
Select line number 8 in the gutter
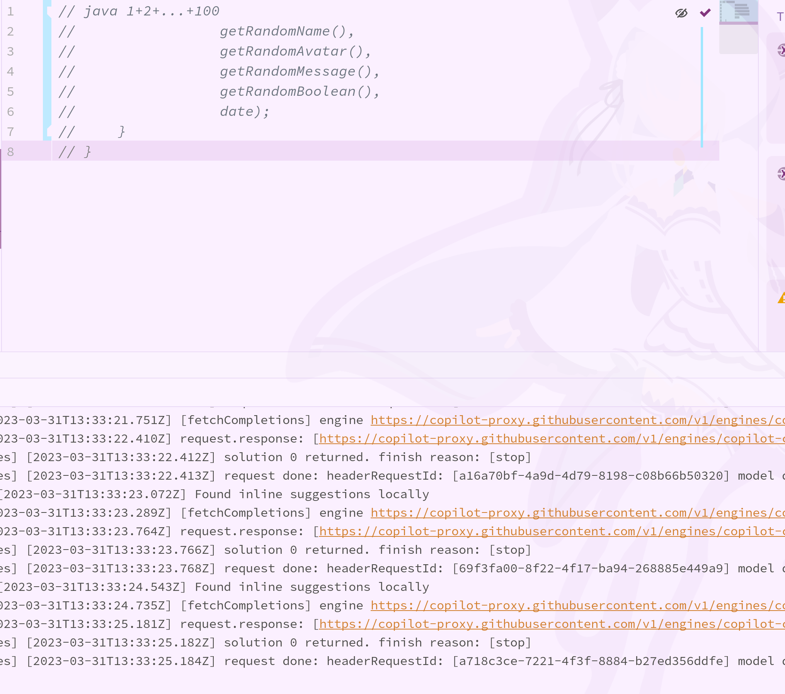tap(11, 152)
